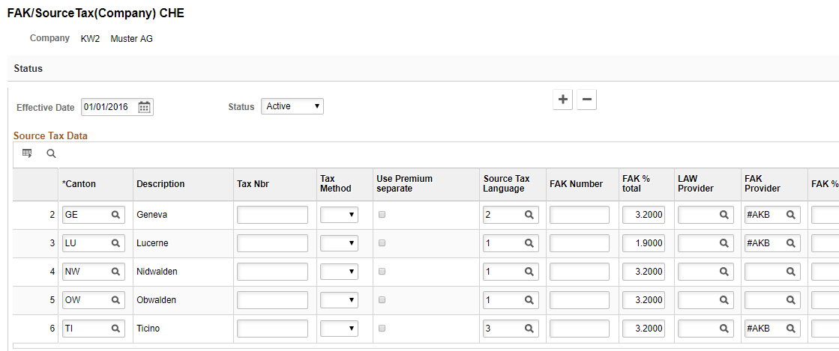Image resolution: width=839 pixels, height=351 pixels.
Task: Click the Geneva description text
Action: tap(152, 215)
